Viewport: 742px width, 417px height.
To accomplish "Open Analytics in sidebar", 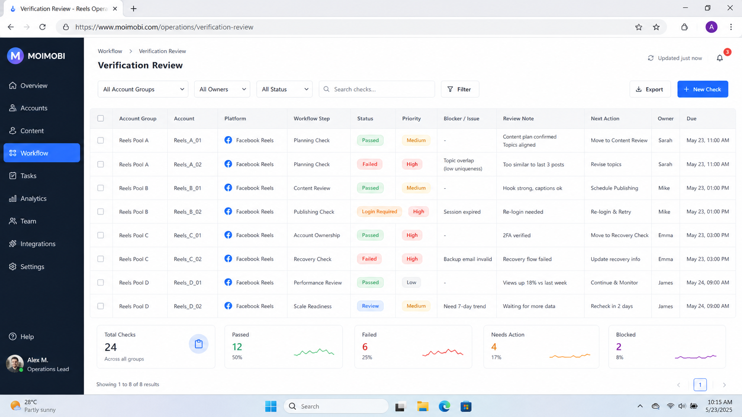I will tap(42, 198).
